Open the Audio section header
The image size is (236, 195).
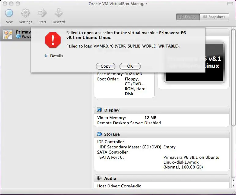[162, 178]
